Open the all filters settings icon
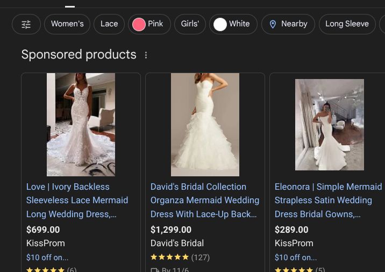The height and width of the screenshot is (272, 385). [x=26, y=24]
